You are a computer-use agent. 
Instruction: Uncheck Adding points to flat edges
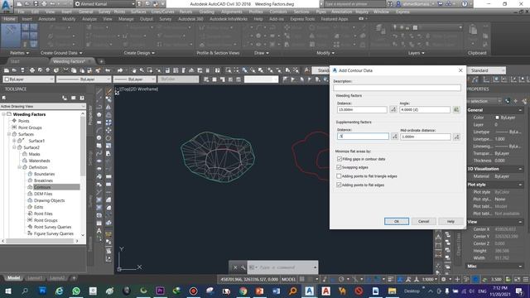pos(339,185)
